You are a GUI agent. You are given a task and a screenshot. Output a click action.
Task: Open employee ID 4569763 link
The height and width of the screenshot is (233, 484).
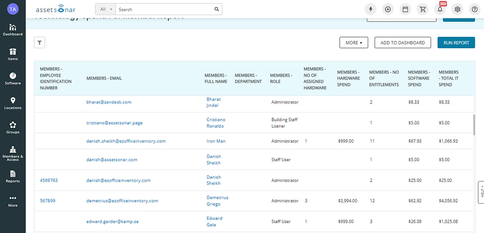tap(49, 180)
